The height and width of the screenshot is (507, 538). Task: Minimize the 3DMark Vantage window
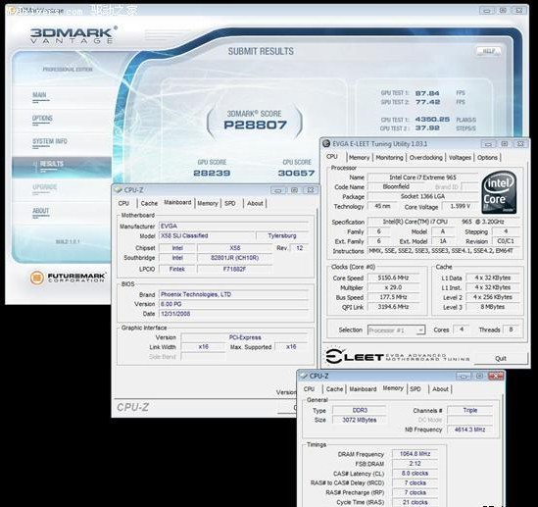(x=486, y=11)
